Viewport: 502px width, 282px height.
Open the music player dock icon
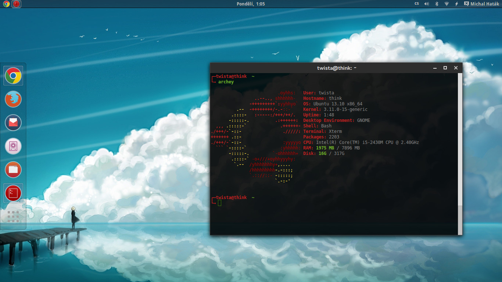(13, 146)
